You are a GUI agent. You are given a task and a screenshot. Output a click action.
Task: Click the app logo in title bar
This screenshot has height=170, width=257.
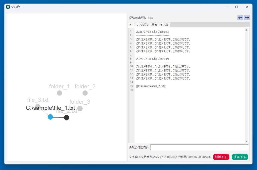point(8,7)
